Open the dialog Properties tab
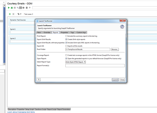 tap(64, 33)
